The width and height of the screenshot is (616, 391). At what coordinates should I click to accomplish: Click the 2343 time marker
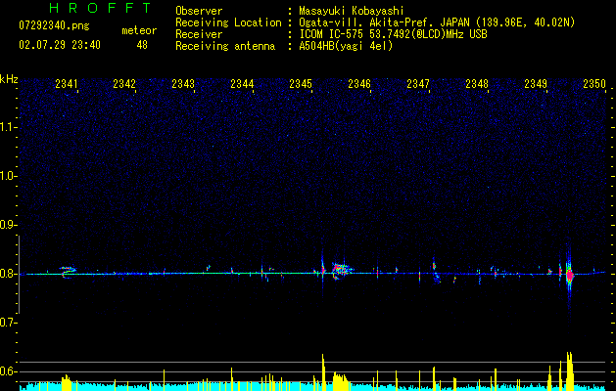183,84
